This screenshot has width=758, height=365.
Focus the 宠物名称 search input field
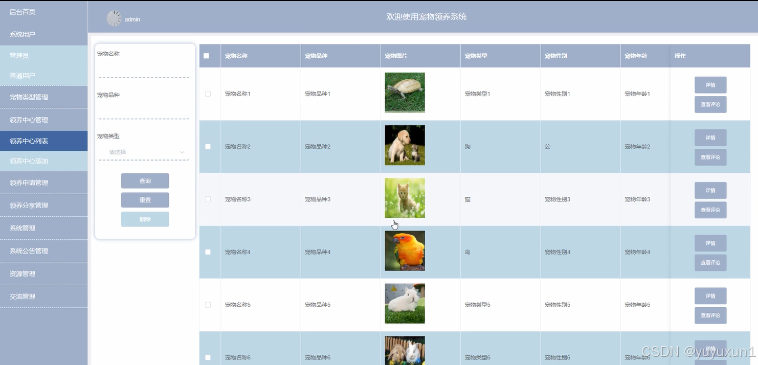[x=144, y=70]
